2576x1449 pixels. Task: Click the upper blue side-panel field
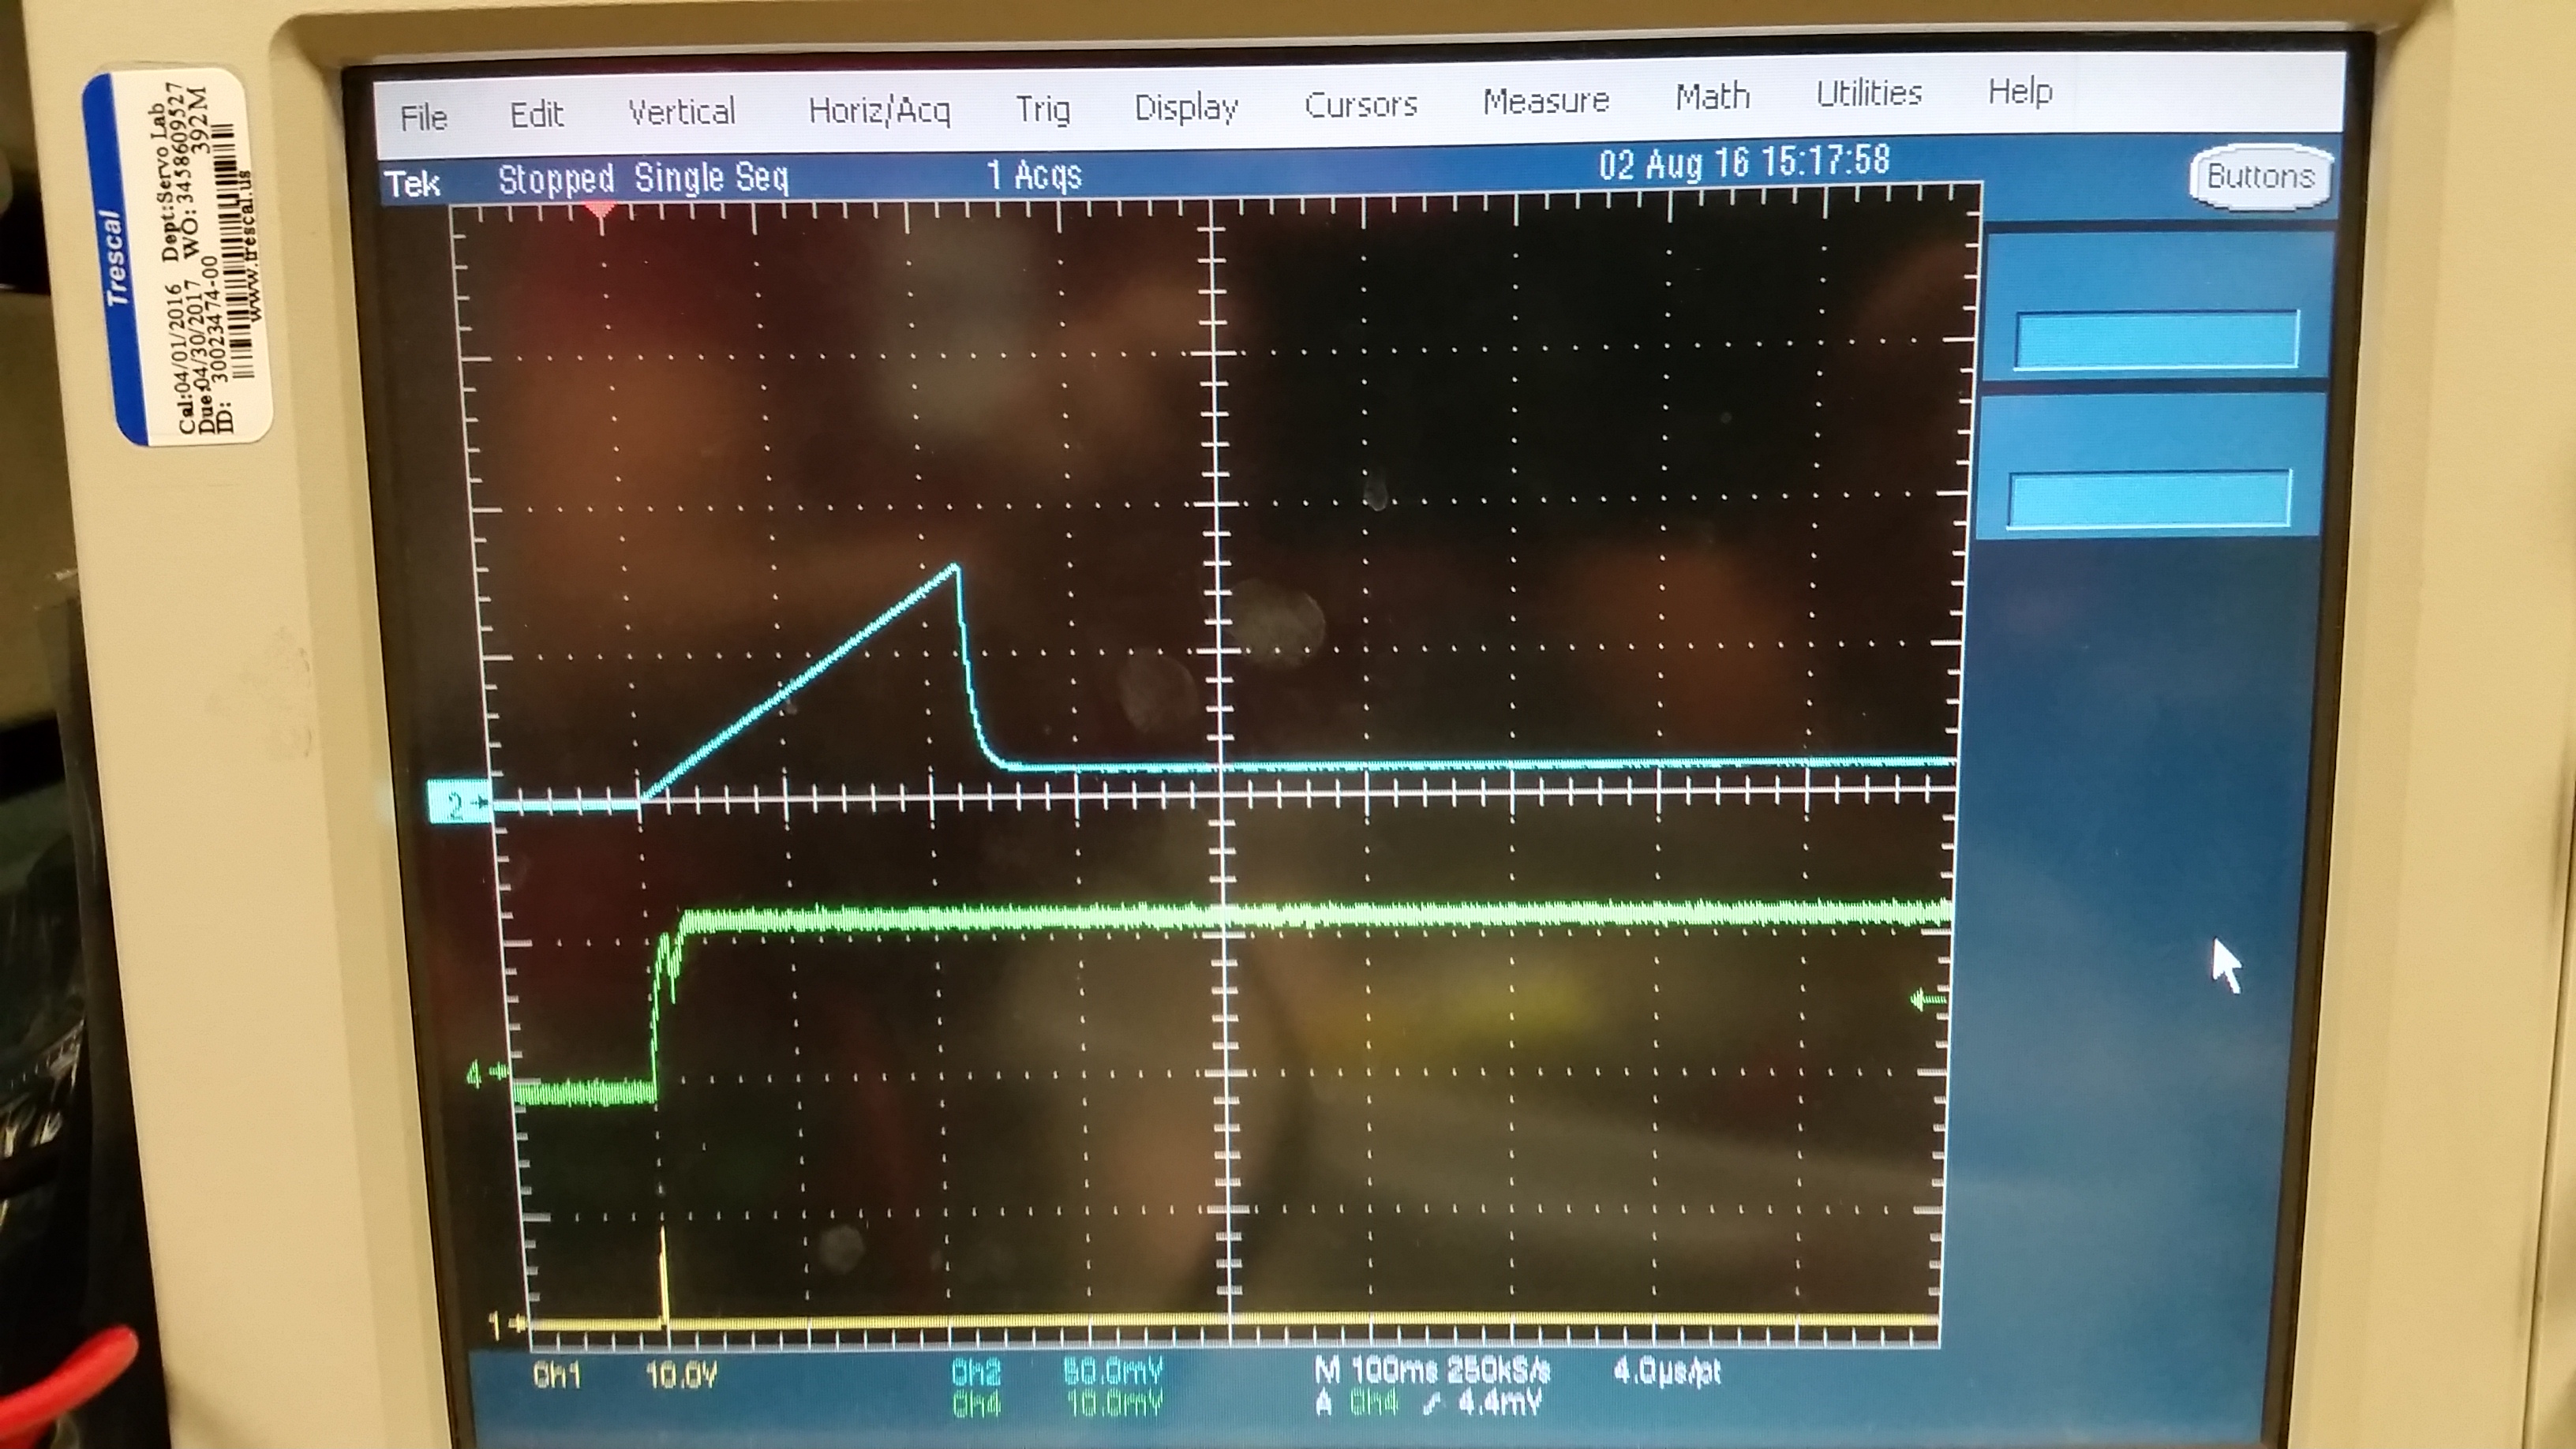pyautogui.click(x=2156, y=340)
